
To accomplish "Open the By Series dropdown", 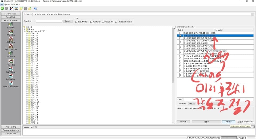I will tap(192, 103).
